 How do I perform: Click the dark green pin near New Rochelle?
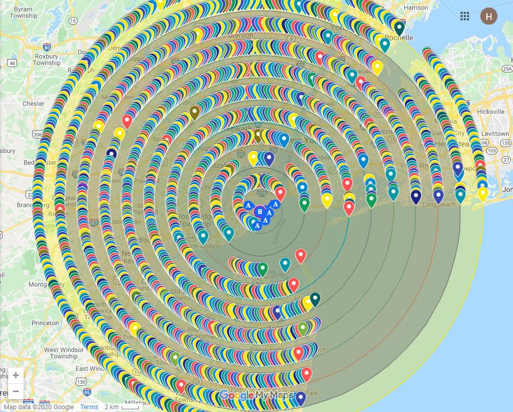[399, 26]
